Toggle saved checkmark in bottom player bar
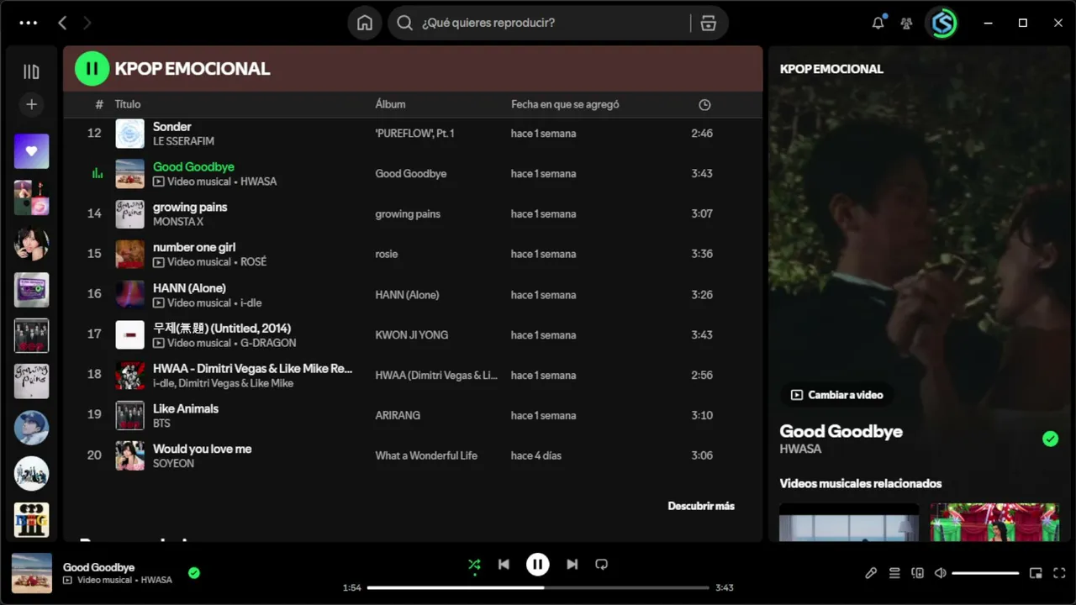The image size is (1076, 605). click(x=194, y=573)
